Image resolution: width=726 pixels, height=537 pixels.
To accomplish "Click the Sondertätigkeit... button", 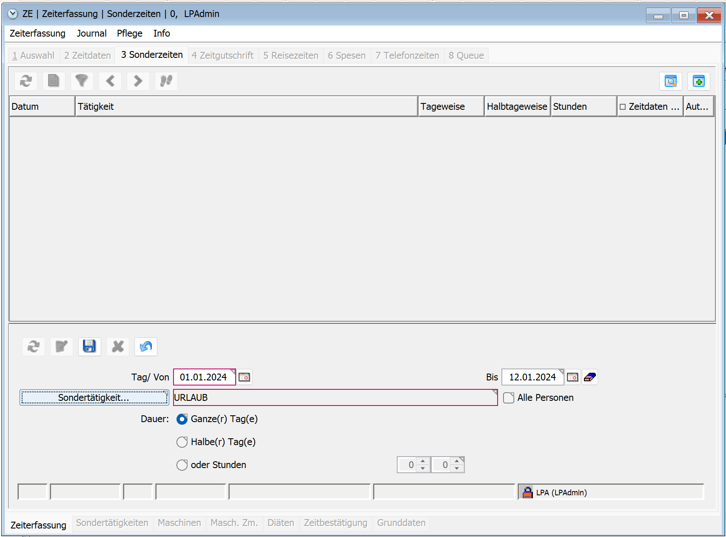I will [x=94, y=398].
